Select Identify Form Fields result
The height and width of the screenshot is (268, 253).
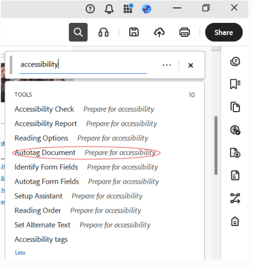click(x=86, y=167)
